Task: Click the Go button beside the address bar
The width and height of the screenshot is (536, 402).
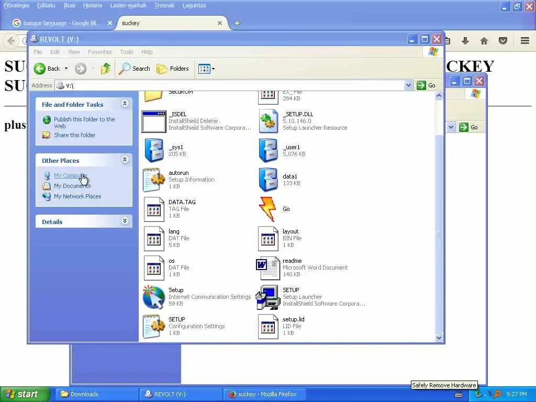Action: (x=426, y=85)
